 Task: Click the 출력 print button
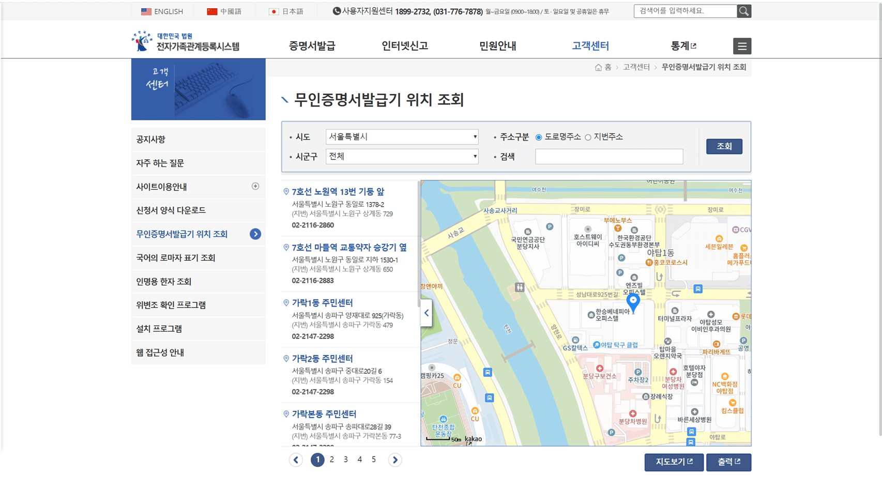728,462
